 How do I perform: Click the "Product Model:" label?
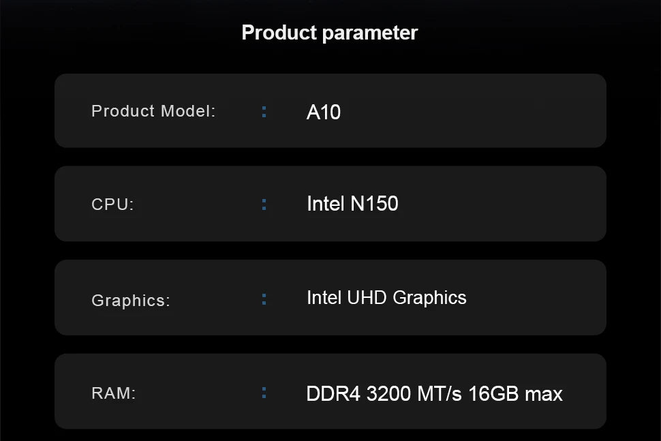[x=153, y=111]
